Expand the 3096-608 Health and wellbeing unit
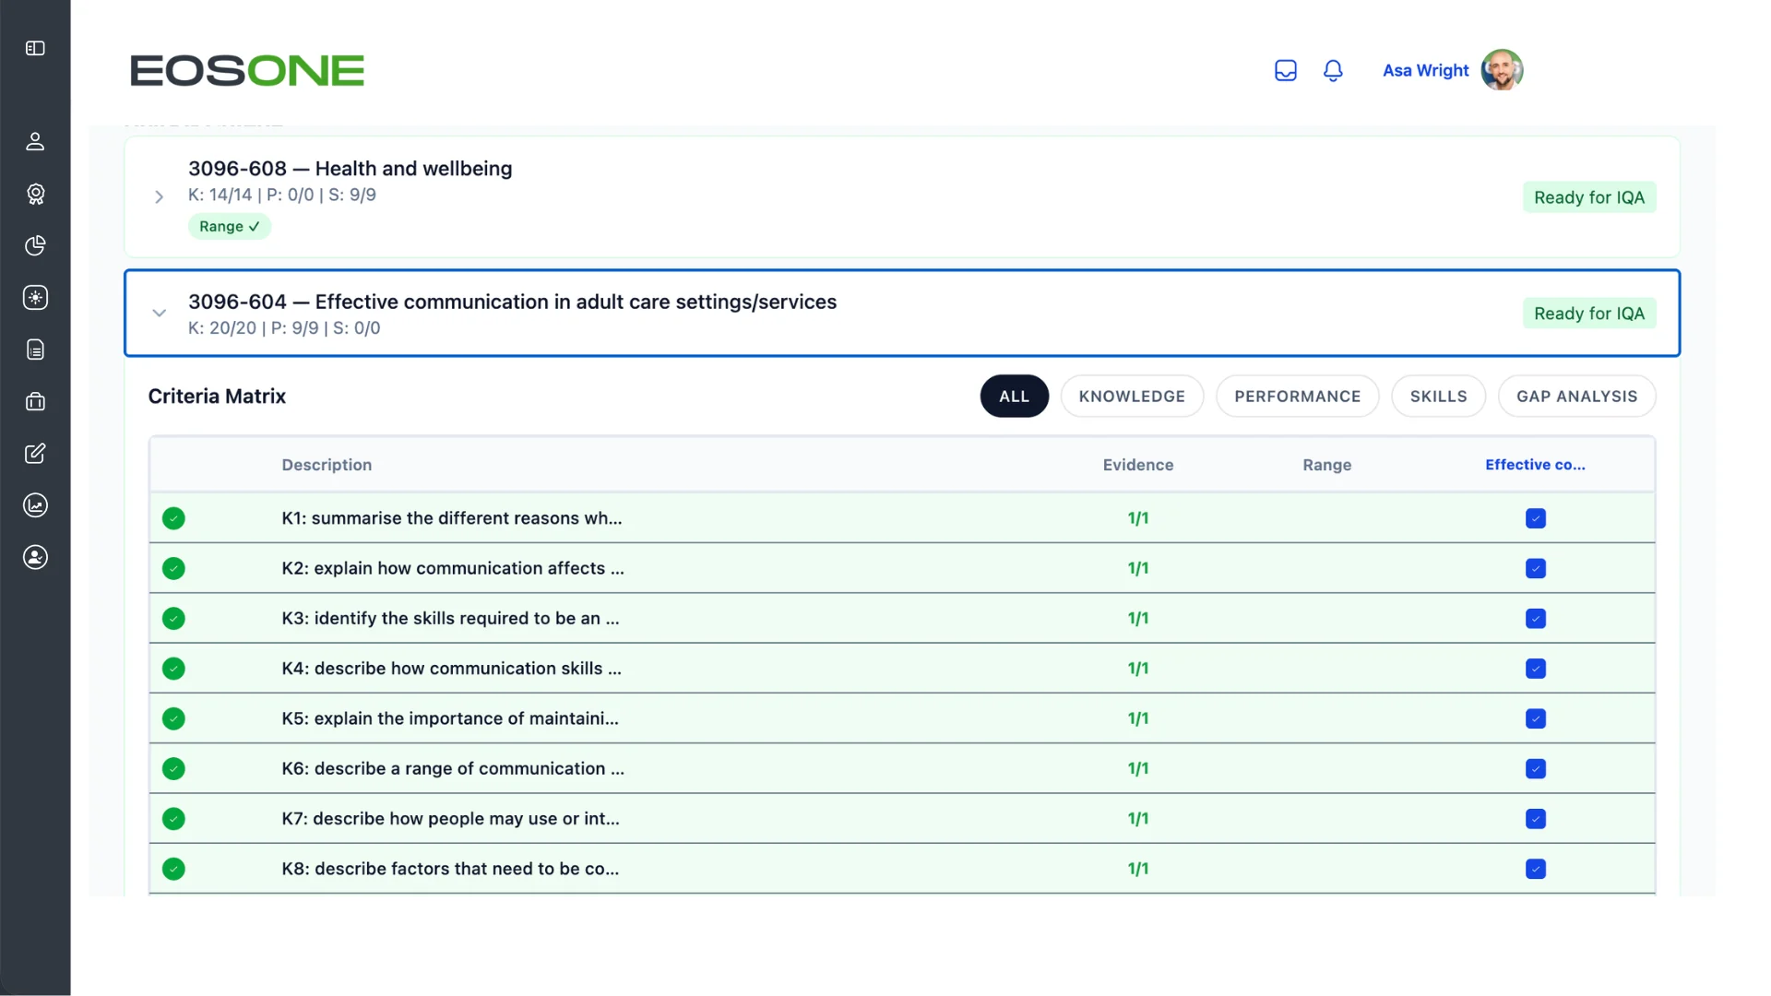The height and width of the screenshot is (996, 1771). click(159, 196)
